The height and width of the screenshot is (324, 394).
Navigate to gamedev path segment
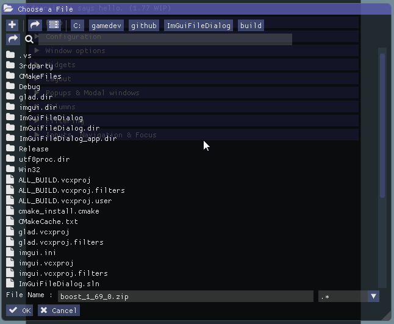click(106, 26)
